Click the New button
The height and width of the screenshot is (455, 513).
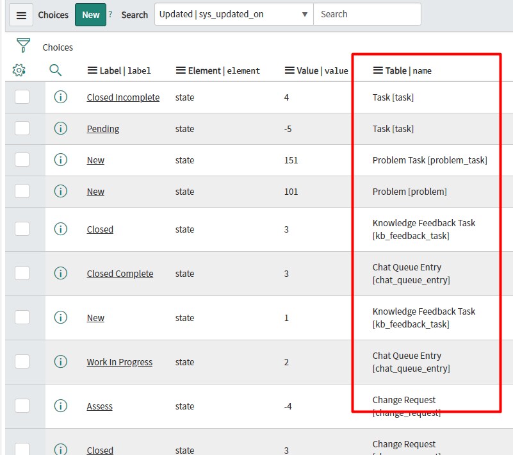point(90,15)
